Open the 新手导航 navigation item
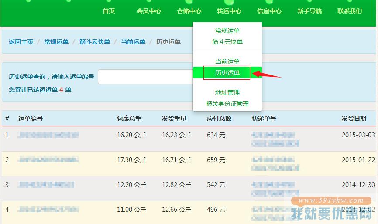The width and height of the screenshot is (378, 224). (309, 11)
